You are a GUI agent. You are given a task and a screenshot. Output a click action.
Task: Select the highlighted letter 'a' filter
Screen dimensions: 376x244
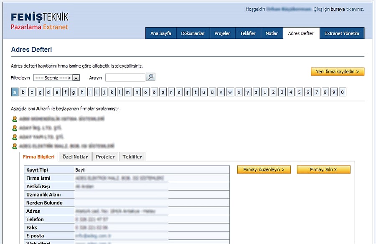coord(15,92)
